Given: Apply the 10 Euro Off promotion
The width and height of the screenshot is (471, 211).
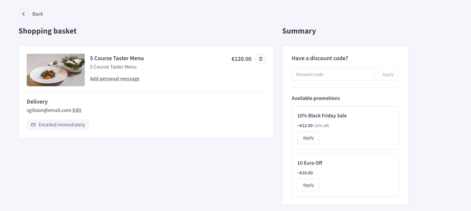Looking at the screenshot, I should point(308,185).
